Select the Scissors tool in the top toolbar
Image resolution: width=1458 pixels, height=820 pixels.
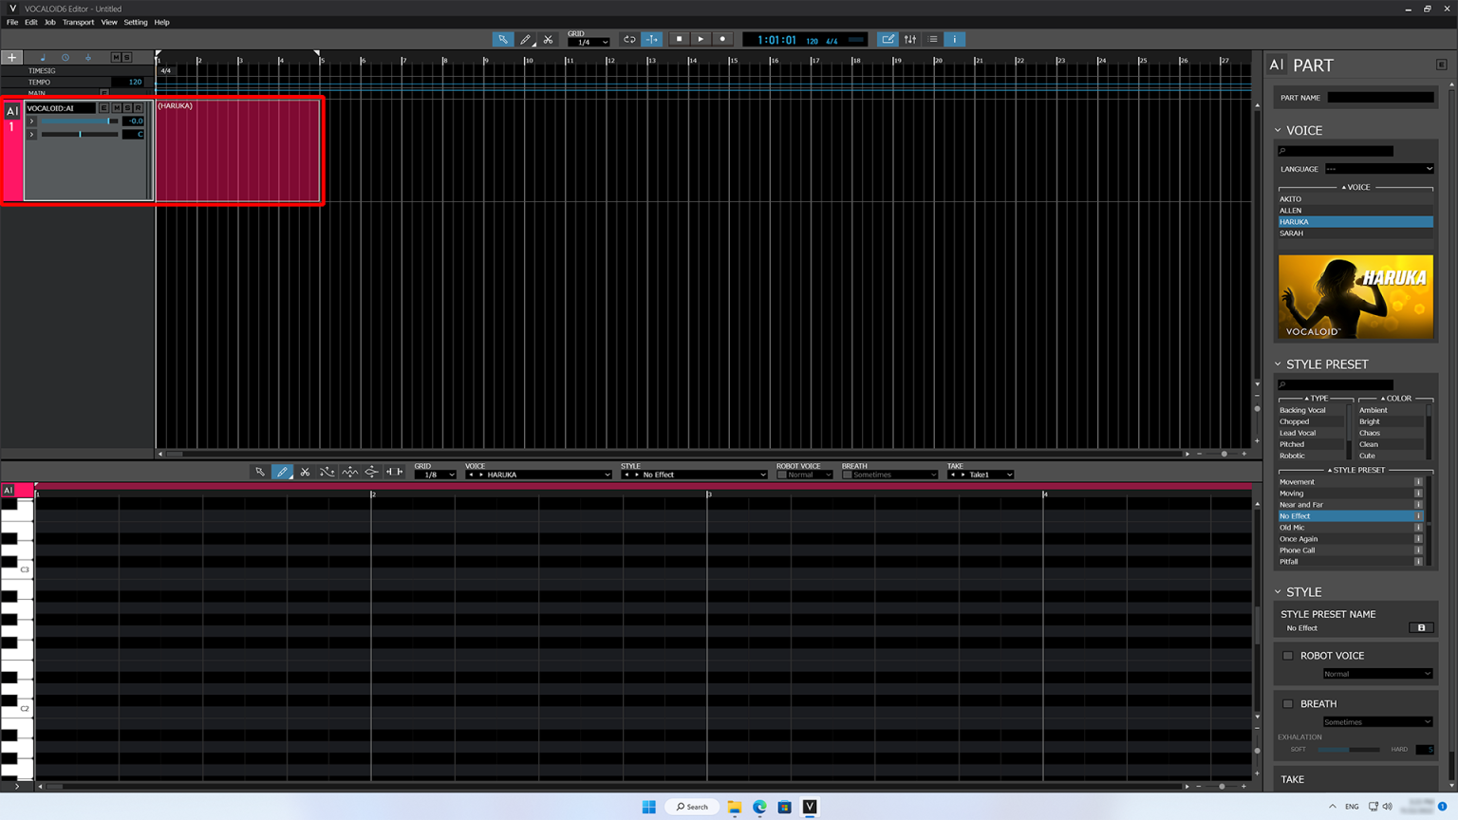[x=548, y=39]
